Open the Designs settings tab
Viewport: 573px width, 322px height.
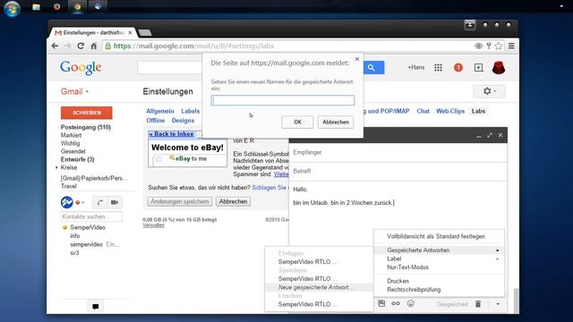coord(183,121)
